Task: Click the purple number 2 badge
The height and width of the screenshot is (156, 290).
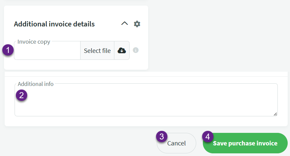Action: (x=22, y=96)
